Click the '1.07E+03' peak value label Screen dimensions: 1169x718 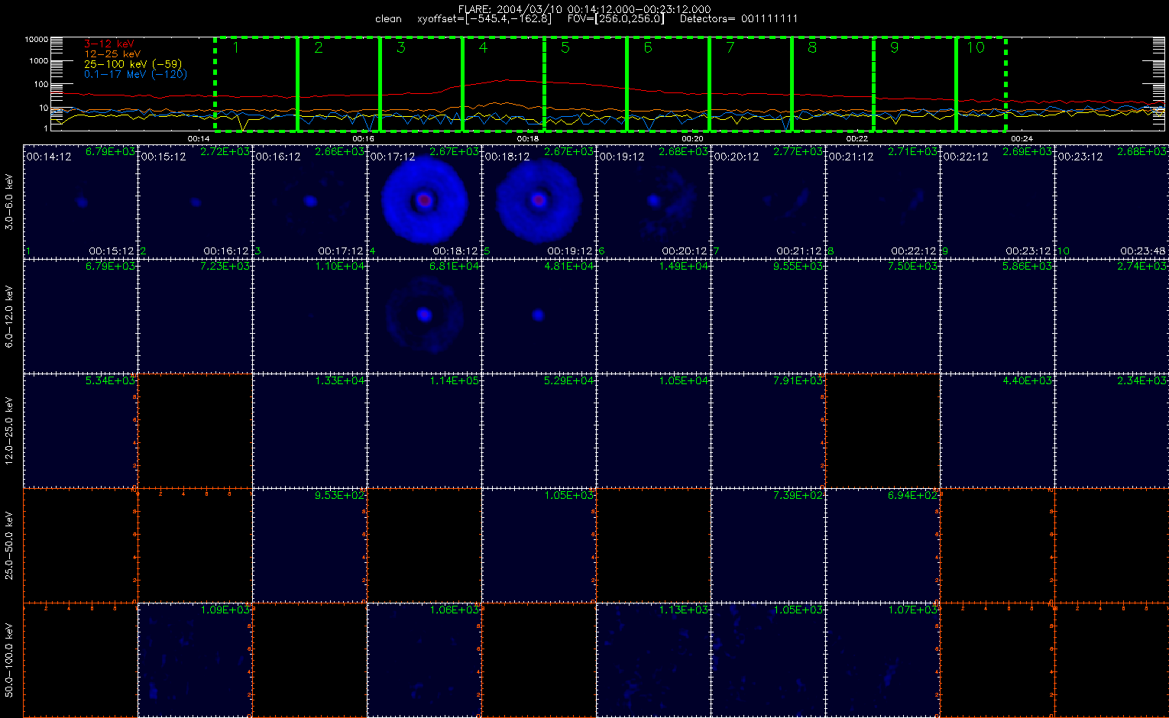pos(913,610)
